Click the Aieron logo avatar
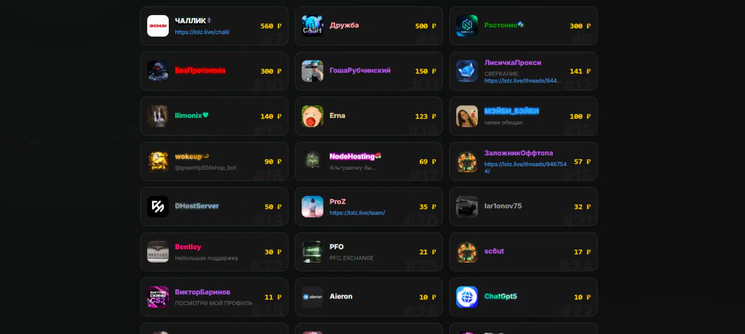The width and height of the screenshot is (745, 334). [313, 297]
